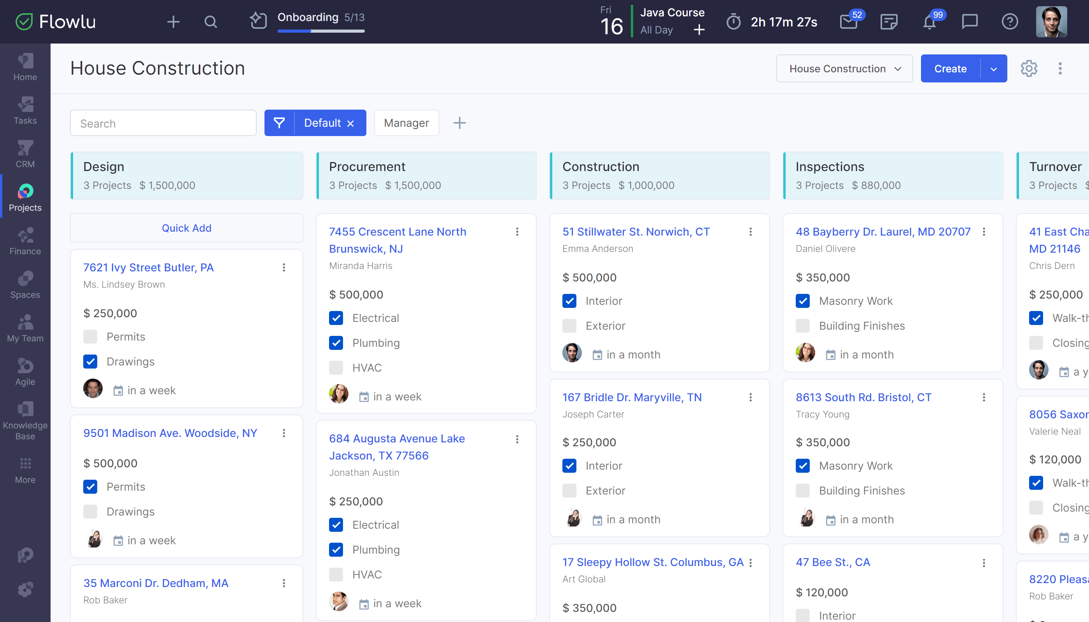The height and width of the screenshot is (622, 1089).
Task: Click Quick Add in the Design column
Action: click(186, 228)
